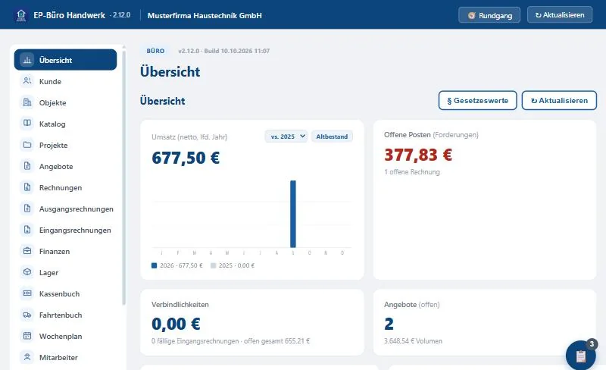Open the floating clipboard notes button
Screen dimensions: 606x370
coord(580,356)
